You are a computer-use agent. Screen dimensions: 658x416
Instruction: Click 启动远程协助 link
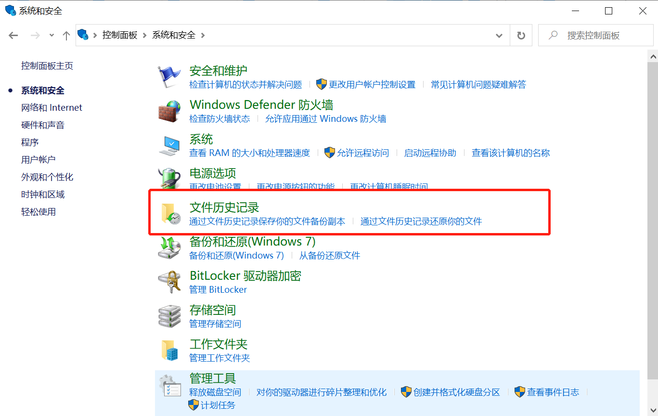click(430, 153)
